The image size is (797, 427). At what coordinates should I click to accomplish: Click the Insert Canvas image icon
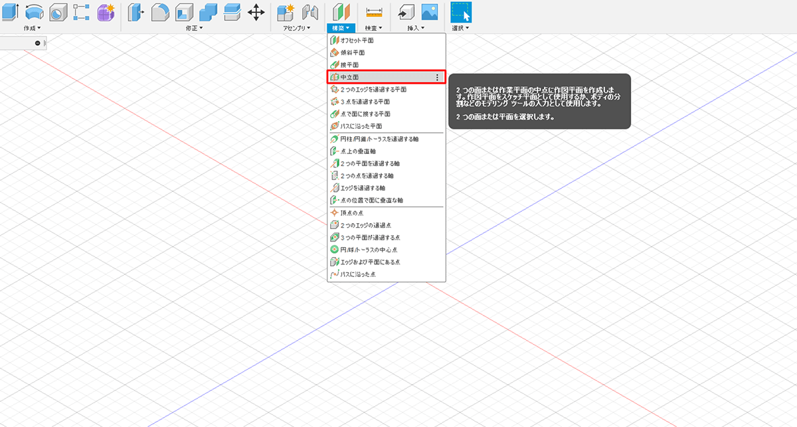pyautogui.click(x=430, y=11)
